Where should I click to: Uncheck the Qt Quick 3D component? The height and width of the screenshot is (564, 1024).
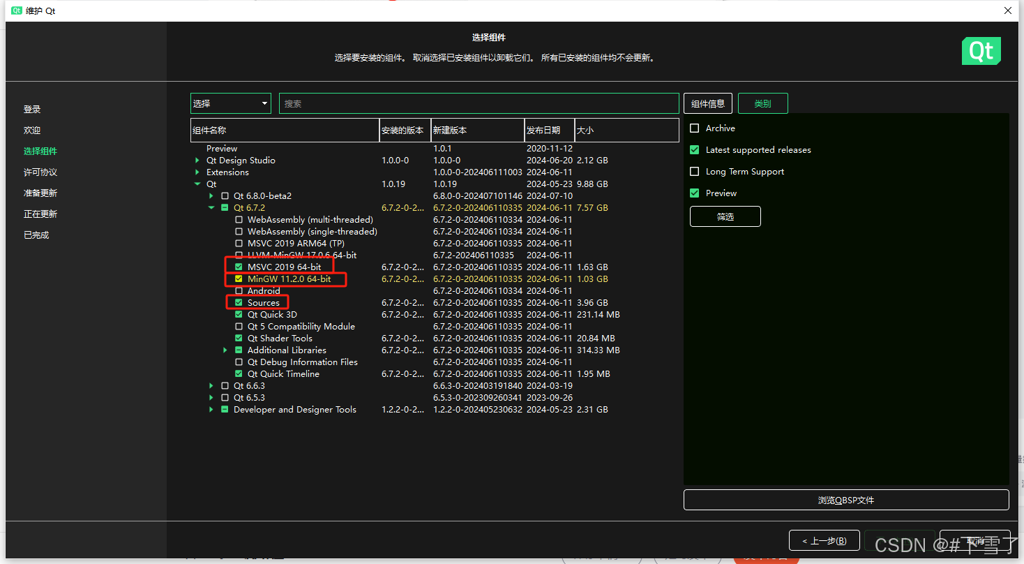239,315
